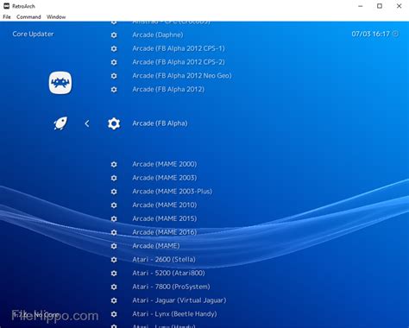Click gear icon beside Atari - 7800 (ProSystem)
This screenshot has height=328, width=409.
[x=114, y=287]
